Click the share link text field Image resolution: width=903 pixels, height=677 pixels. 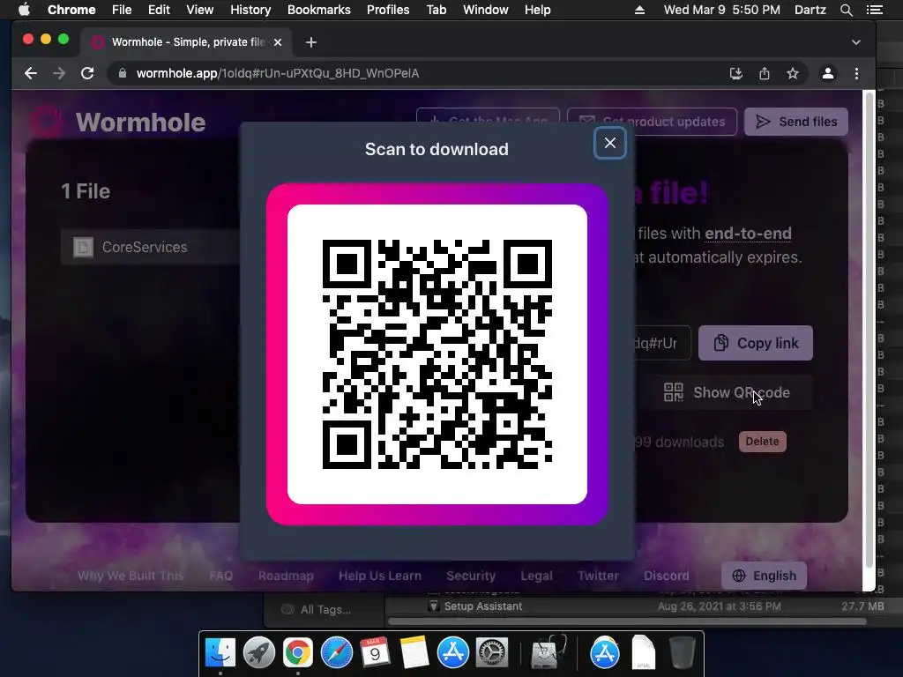click(662, 343)
